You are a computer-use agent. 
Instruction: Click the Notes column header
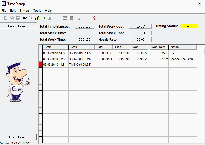[x=182, y=47]
